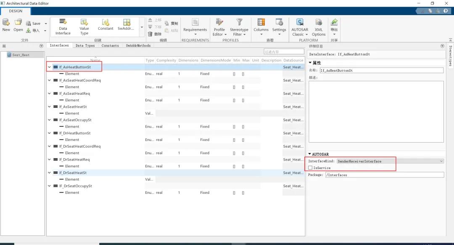
Task: Open the InterfaceKind dropdown
Action: (390, 161)
